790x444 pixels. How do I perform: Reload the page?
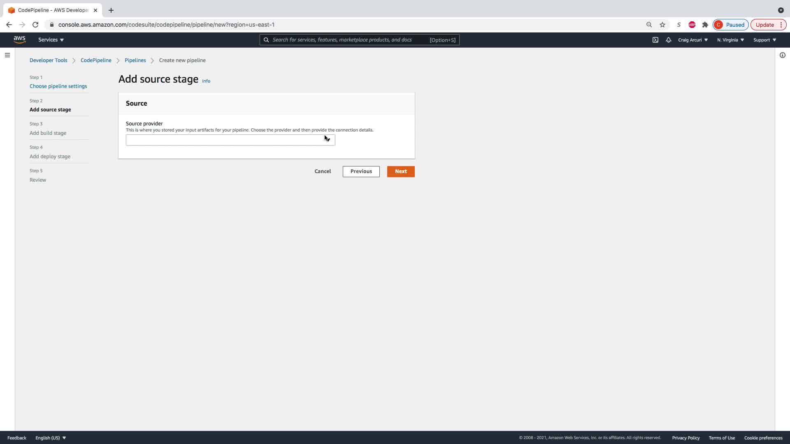click(35, 25)
